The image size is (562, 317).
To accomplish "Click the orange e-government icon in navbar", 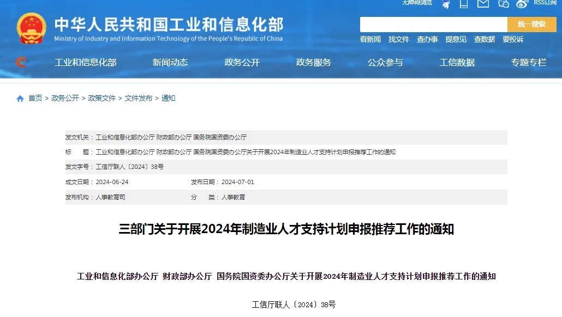I will (21, 62).
